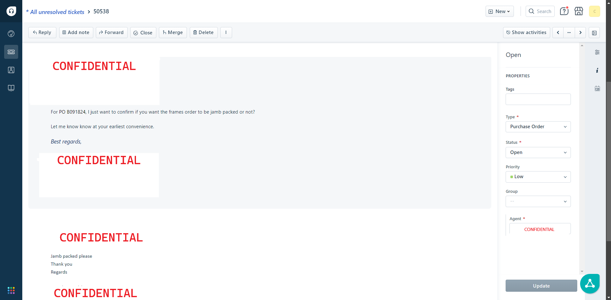Click the 'Best regards,' text
This screenshot has width=611, height=300.
(66, 142)
